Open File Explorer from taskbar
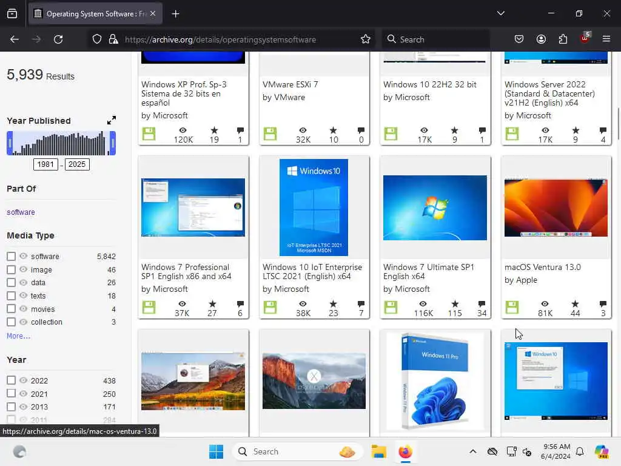Screen dimensions: 621x466 pyautogui.click(x=378, y=451)
